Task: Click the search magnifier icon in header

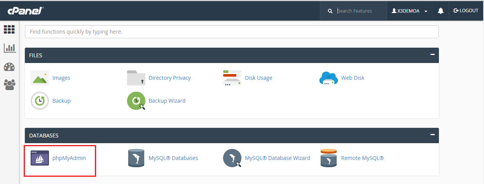Action: tap(330, 11)
